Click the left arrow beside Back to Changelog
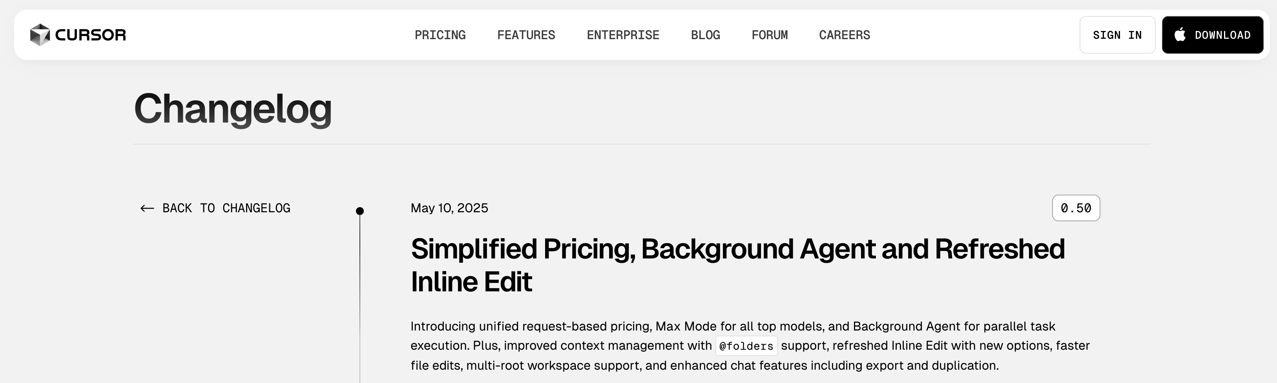The image size is (1277, 383). [x=147, y=208]
